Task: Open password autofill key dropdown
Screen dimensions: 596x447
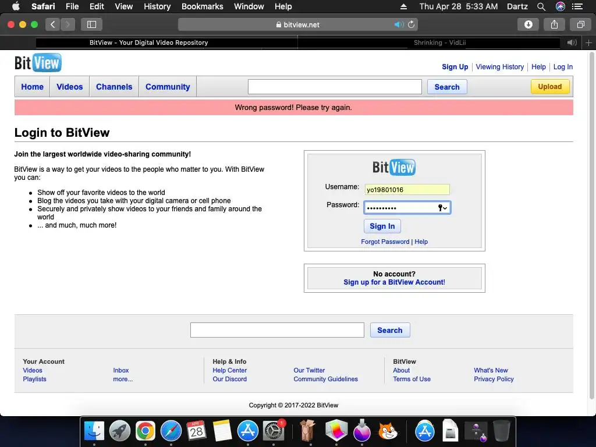Action: click(442, 208)
